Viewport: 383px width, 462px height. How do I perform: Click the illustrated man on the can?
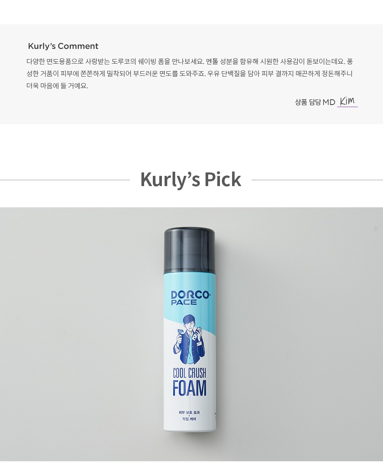189,339
